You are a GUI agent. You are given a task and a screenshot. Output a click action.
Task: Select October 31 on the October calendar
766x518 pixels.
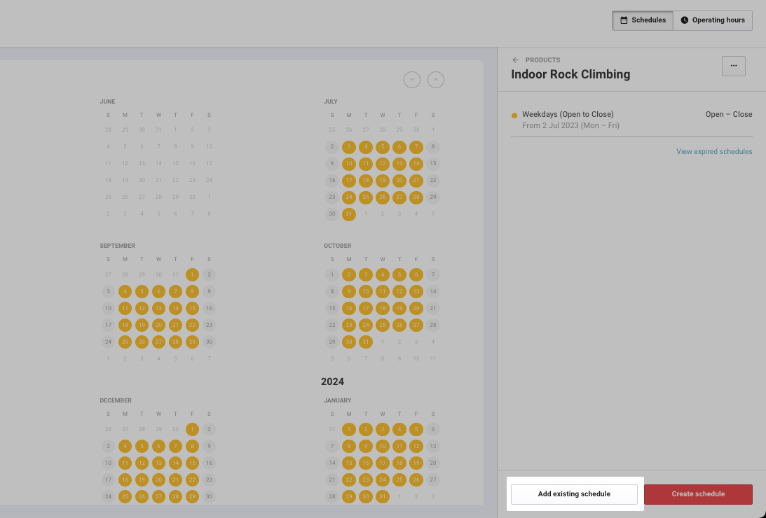pyautogui.click(x=366, y=342)
